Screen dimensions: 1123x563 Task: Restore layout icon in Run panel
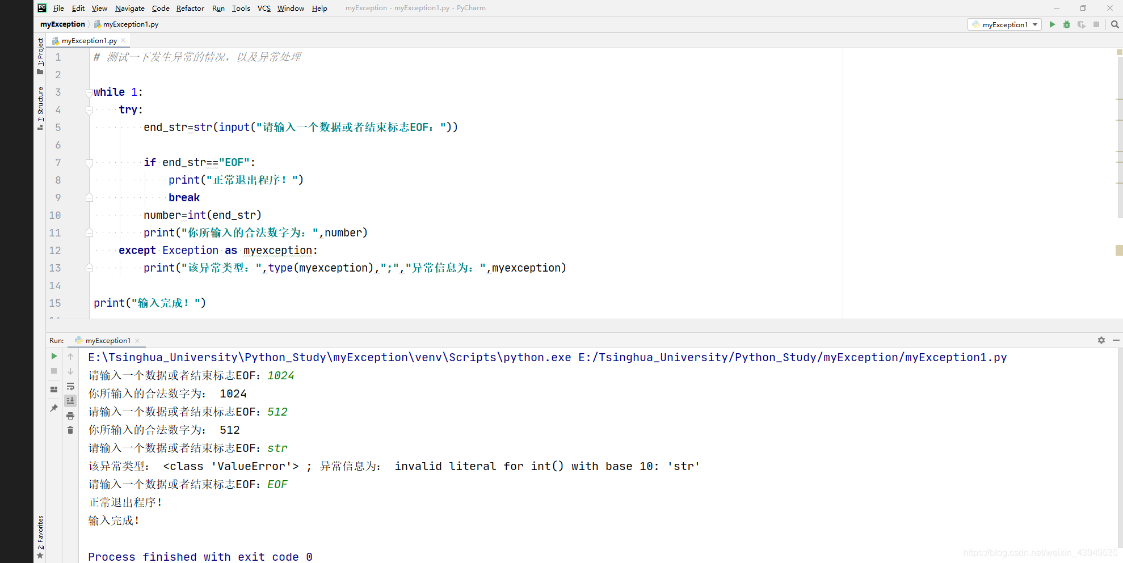point(54,390)
